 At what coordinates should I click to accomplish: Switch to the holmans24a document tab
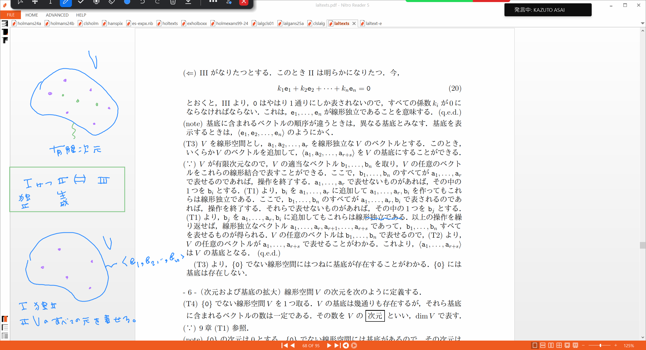tap(27, 23)
